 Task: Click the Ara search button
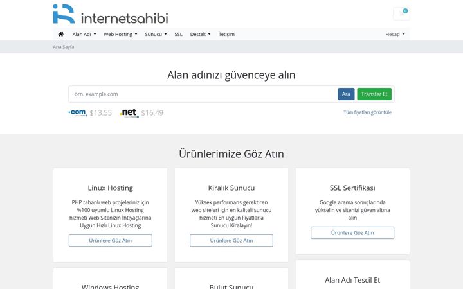(346, 94)
